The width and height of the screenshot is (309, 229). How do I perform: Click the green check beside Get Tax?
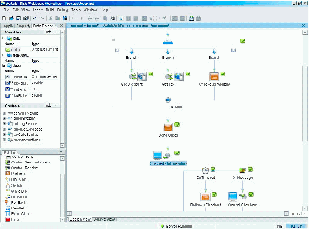point(187,74)
